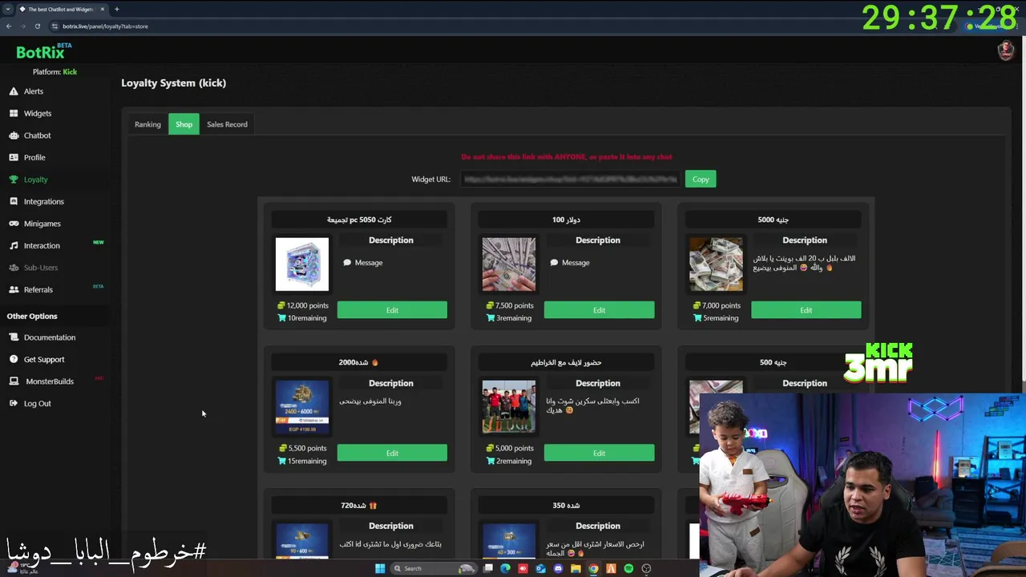Edit the 100 dollar item

click(599, 310)
